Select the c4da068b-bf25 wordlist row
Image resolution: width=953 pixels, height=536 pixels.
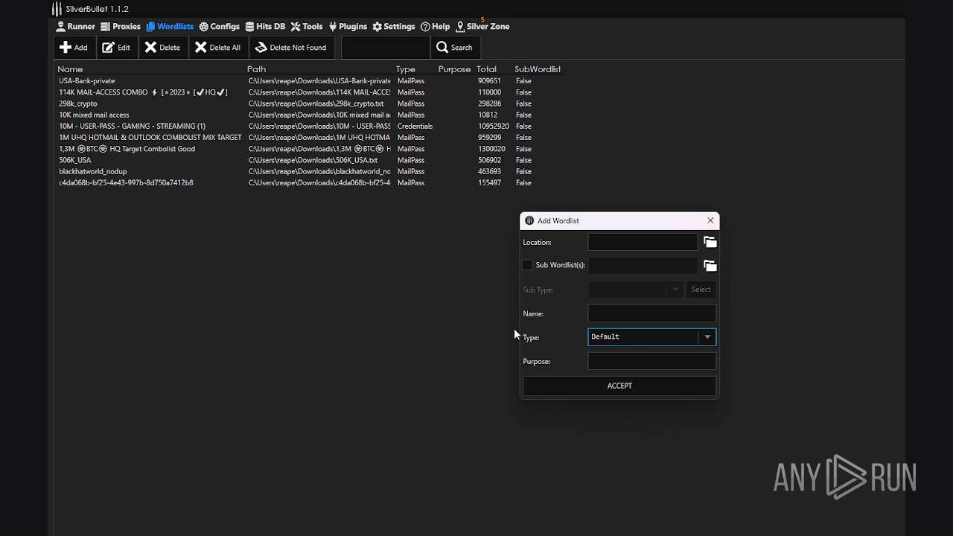(x=309, y=183)
